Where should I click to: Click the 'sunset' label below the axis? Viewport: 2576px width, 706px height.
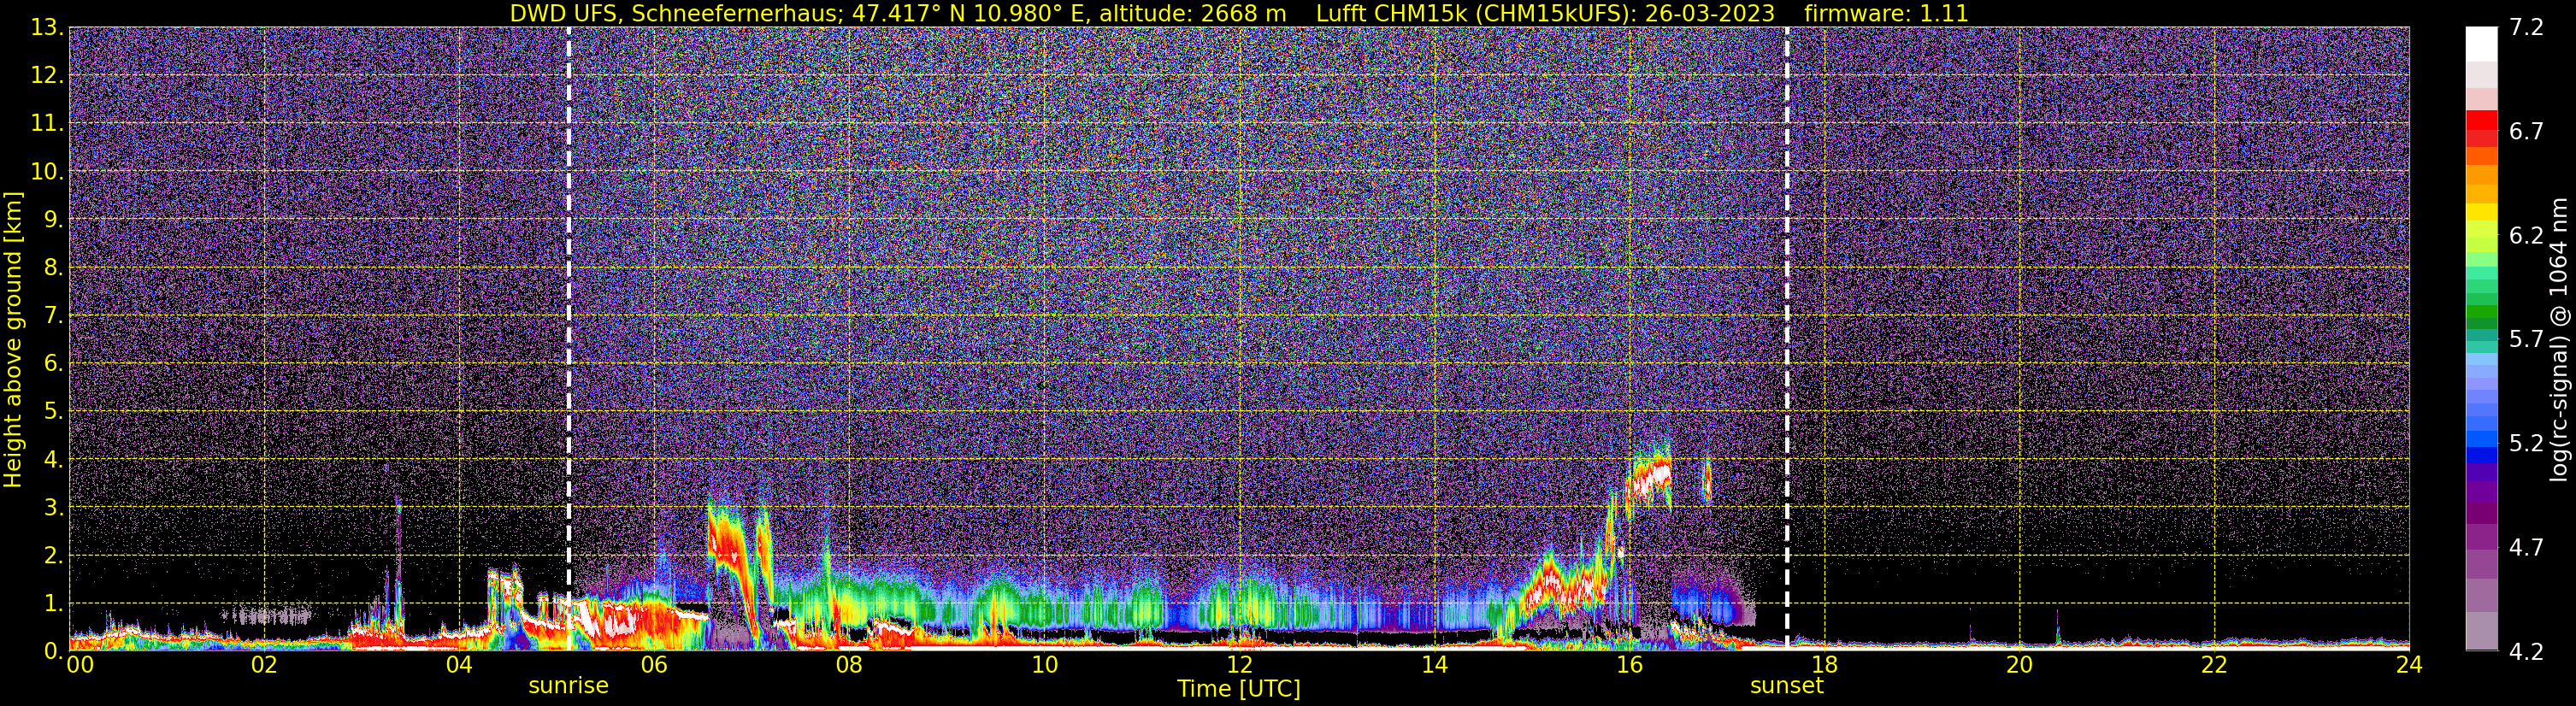1786,686
